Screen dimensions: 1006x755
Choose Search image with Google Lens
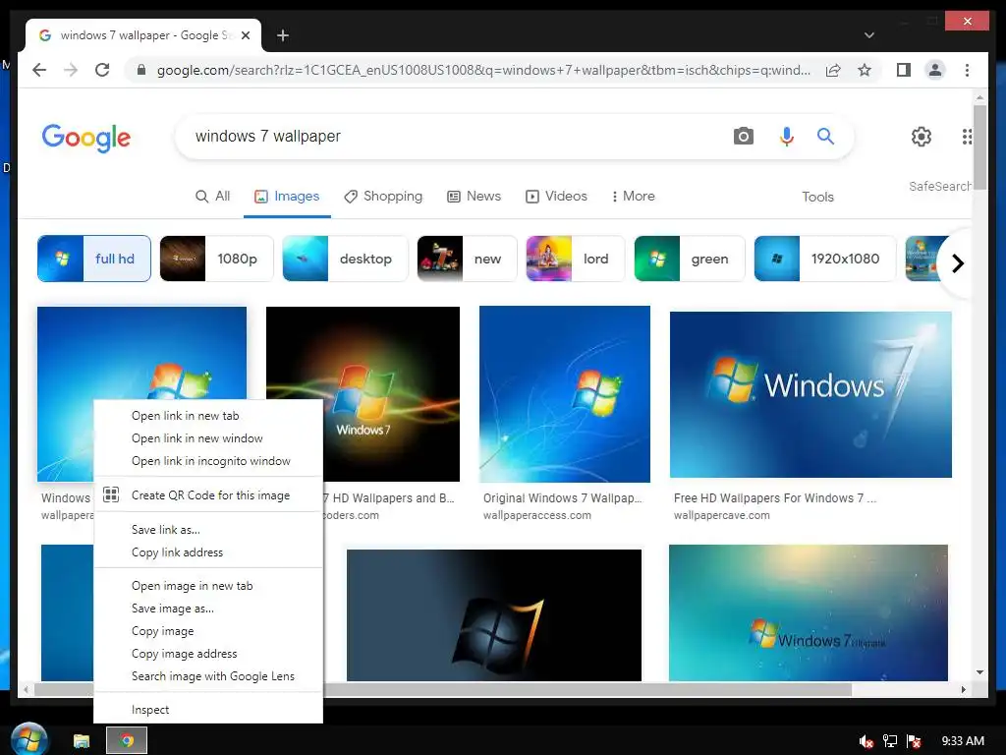pos(208,676)
